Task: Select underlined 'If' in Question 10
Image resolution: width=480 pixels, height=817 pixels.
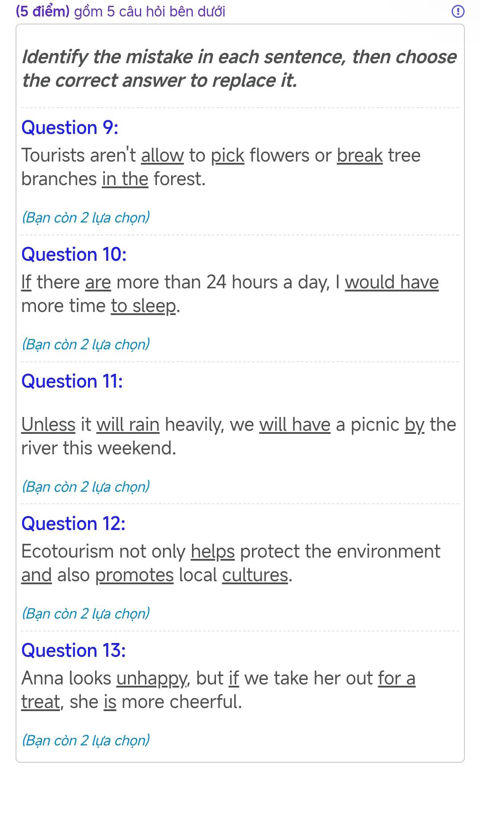Action: (26, 282)
